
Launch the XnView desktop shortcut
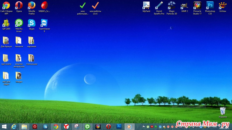(223, 7)
